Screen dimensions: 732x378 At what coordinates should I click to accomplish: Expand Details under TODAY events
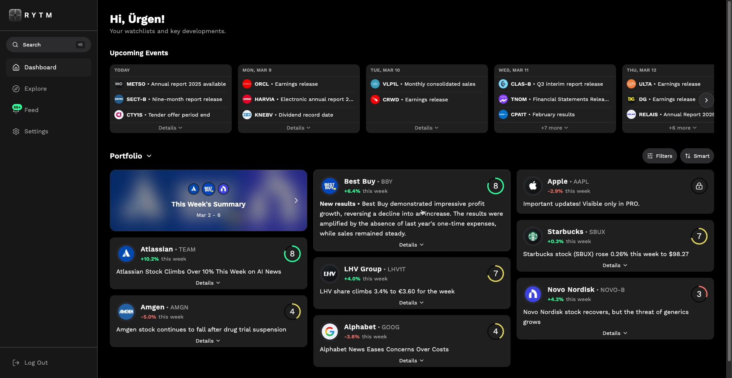click(170, 128)
